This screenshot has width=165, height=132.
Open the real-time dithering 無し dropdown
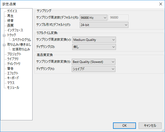94,47
